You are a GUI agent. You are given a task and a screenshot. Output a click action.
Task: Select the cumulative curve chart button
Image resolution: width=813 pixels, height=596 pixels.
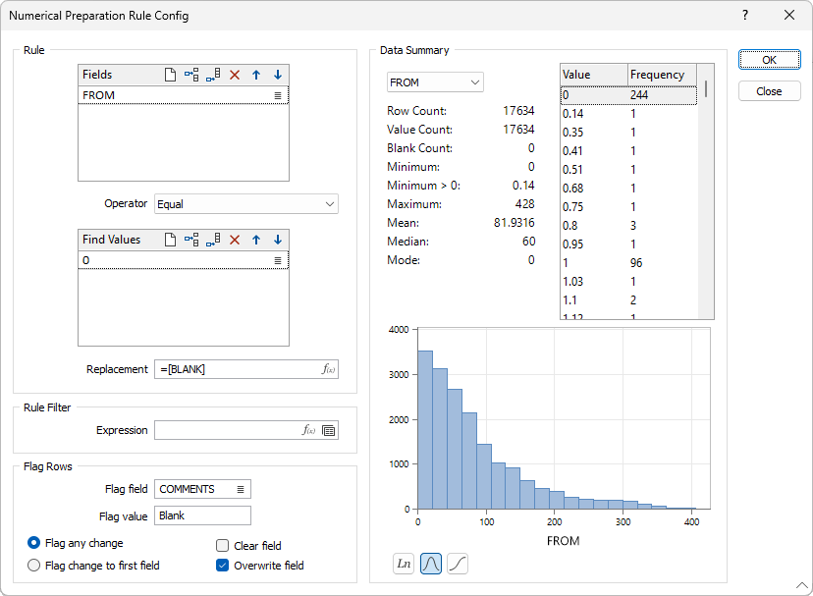coord(458,564)
